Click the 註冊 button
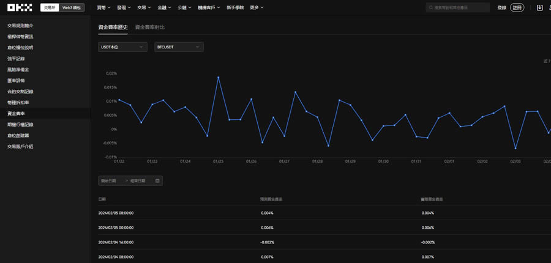This screenshot has width=551, height=263. (517, 8)
